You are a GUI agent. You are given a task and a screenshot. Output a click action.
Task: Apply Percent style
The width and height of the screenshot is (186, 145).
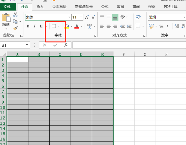(161, 26)
